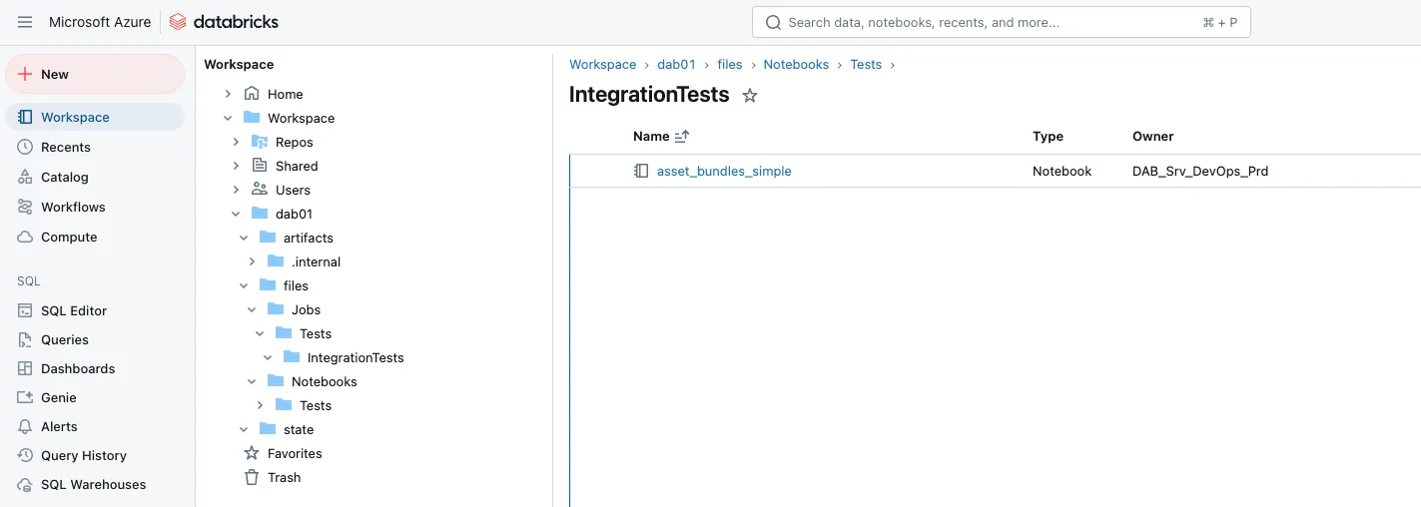Click the asset_bundles_simple notebook icon
Screen dimensions: 1421x507
(641, 172)
